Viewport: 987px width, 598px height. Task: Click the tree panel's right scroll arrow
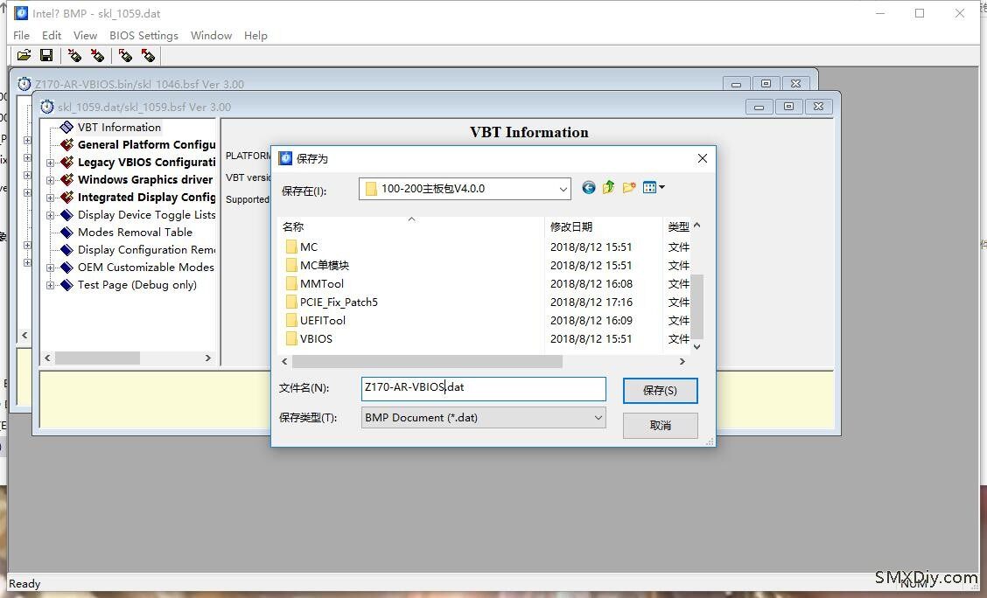pyautogui.click(x=207, y=358)
